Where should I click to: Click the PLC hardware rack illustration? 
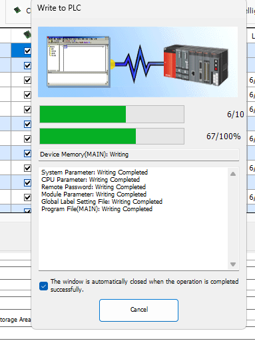[x=196, y=65]
